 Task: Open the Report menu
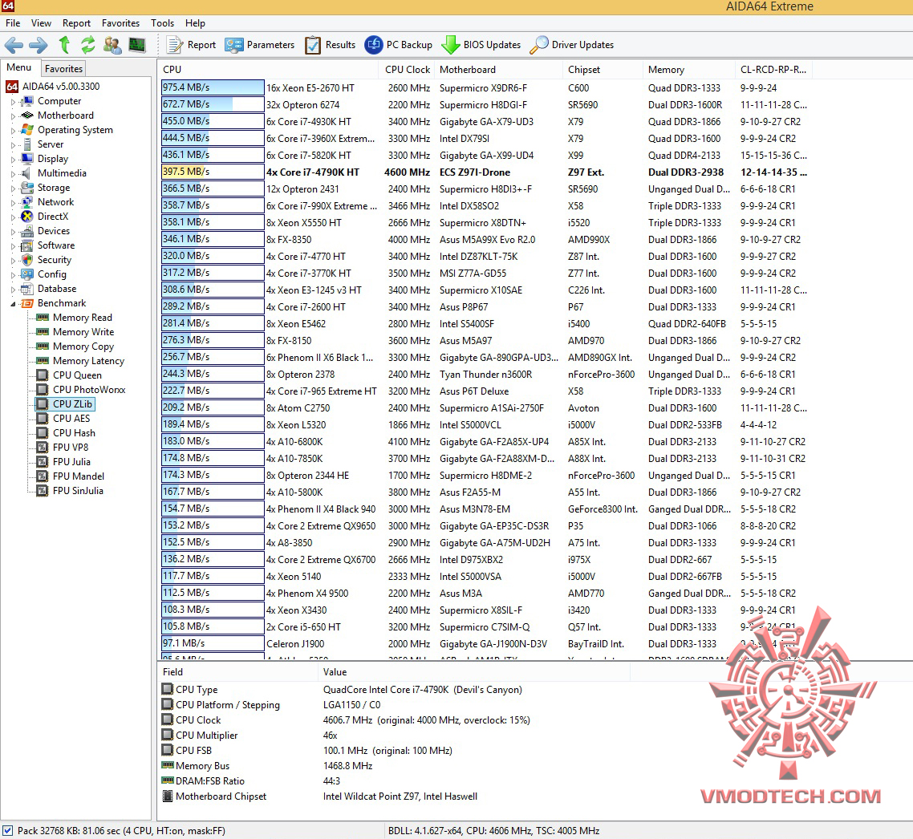pos(76,23)
